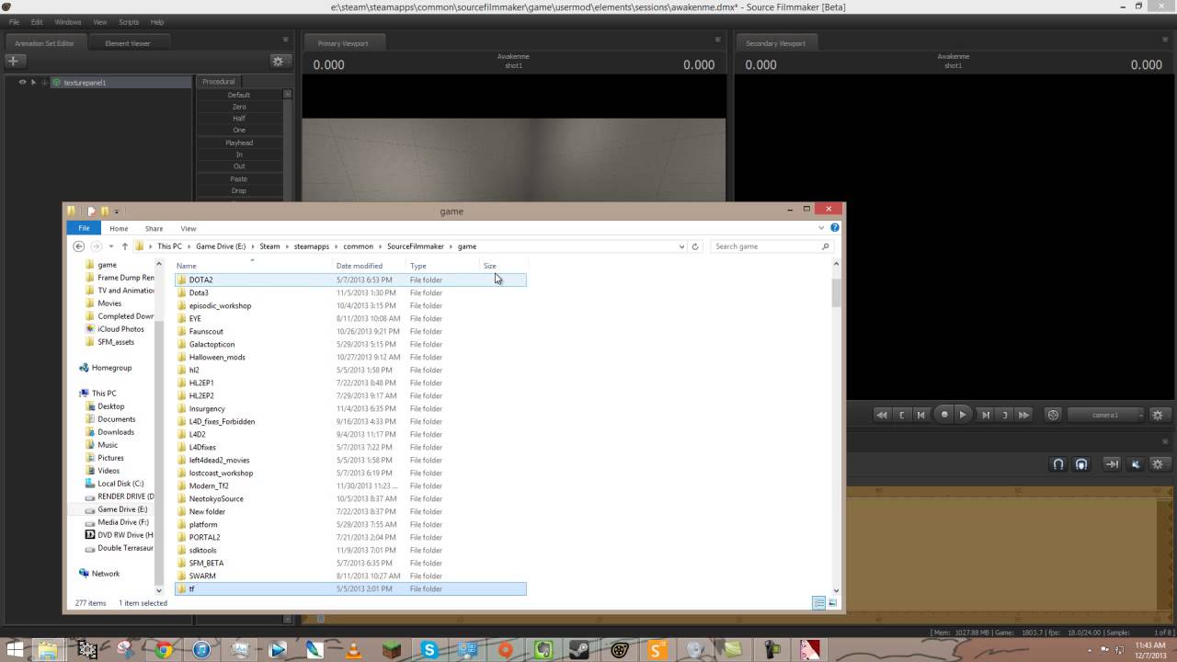Apply the Zero procedural preset
Screen dimensions: 1177x662
tap(239, 107)
